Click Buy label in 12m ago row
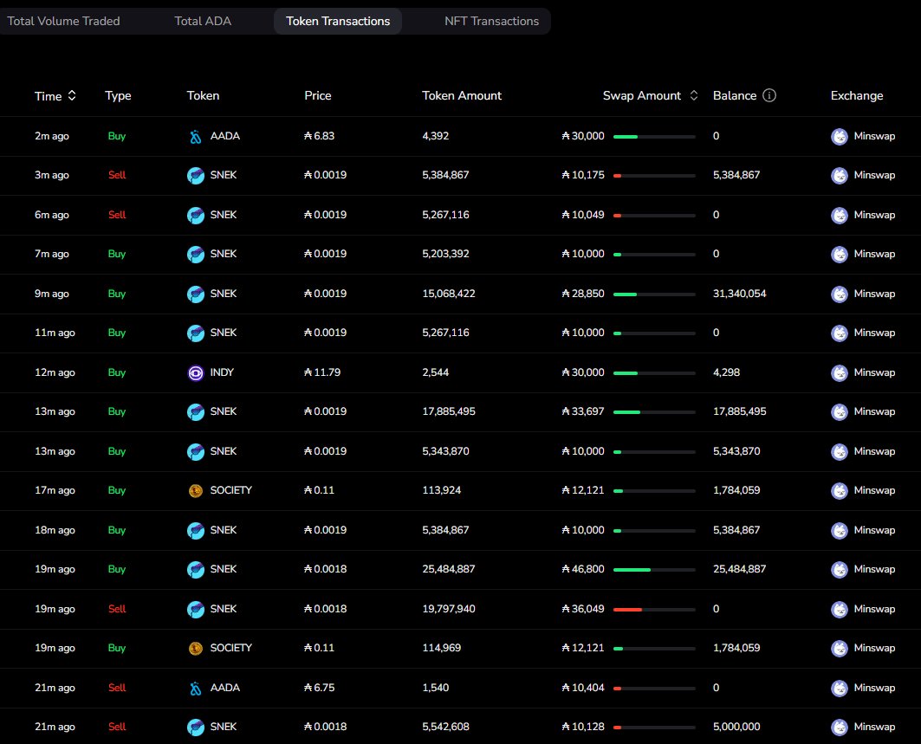The width and height of the screenshot is (921, 744). point(117,372)
